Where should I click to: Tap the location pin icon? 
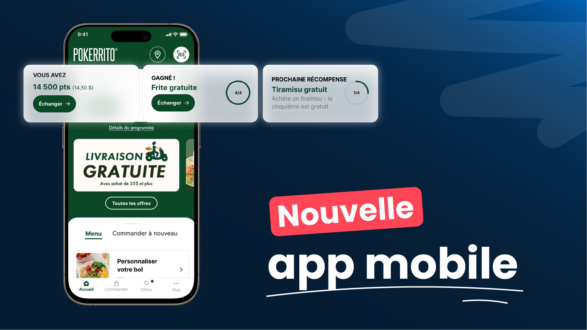pos(158,54)
